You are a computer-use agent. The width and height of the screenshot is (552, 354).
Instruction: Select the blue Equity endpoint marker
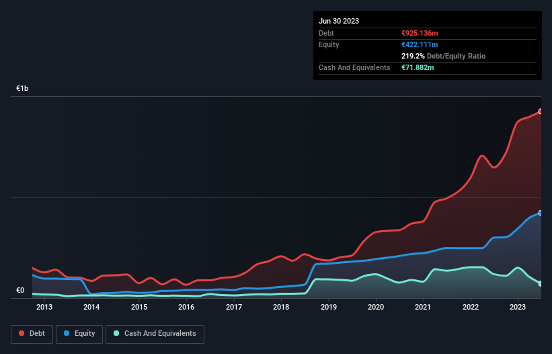(541, 213)
